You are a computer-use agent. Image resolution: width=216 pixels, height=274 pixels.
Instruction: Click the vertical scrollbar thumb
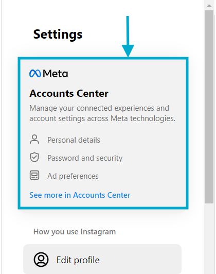click(209, 107)
